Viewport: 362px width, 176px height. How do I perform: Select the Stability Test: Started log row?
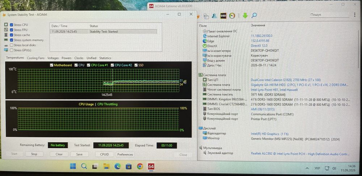[x=104, y=31]
